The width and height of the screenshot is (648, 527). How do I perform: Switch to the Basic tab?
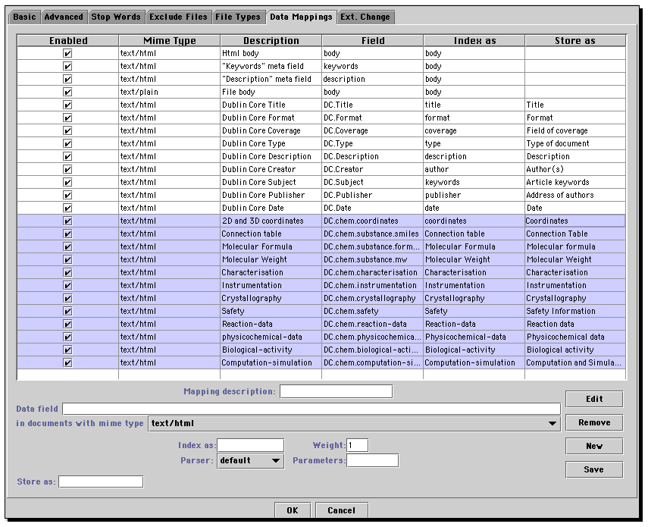24,17
